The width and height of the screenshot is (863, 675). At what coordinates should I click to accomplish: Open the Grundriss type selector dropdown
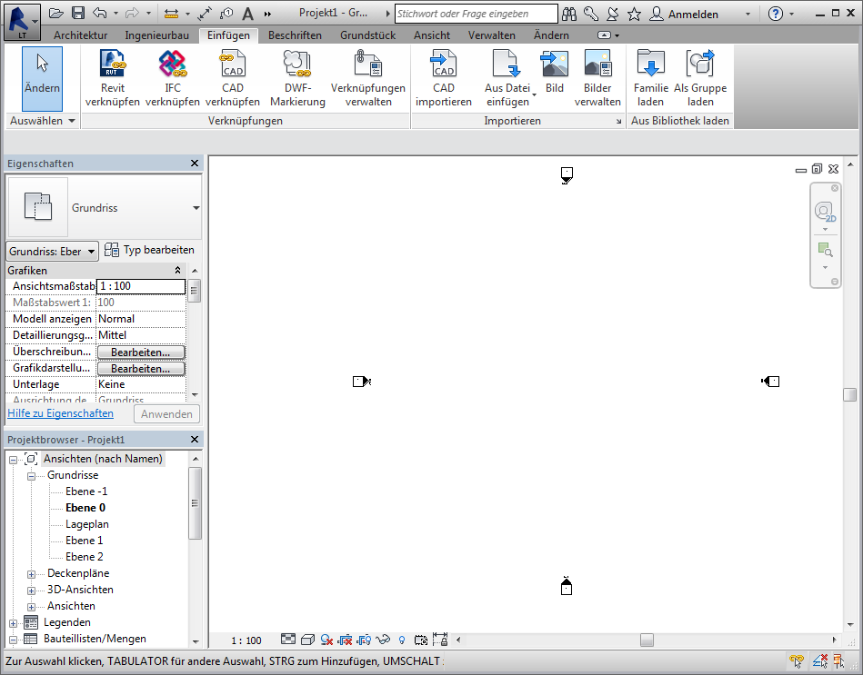tap(196, 208)
